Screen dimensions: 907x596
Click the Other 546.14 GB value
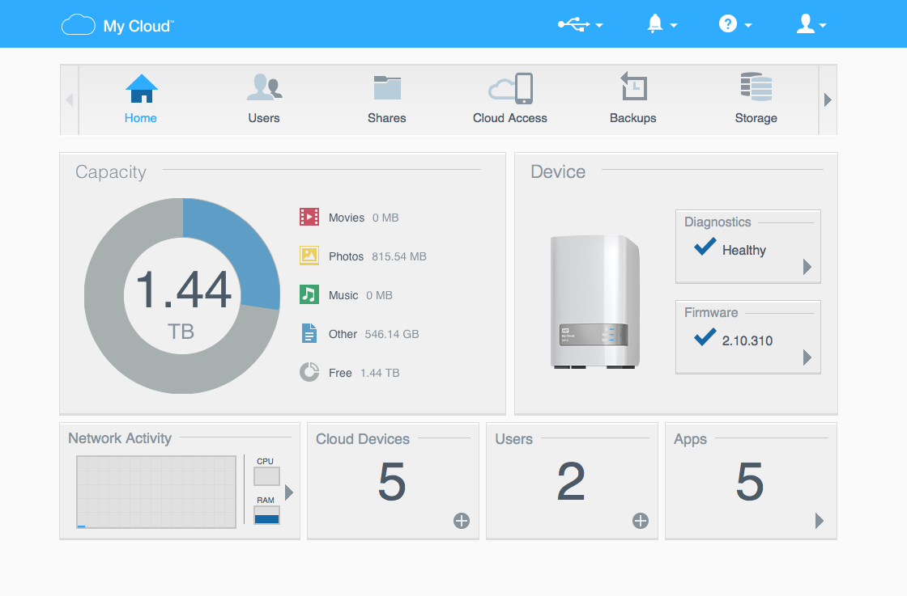pyautogui.click(x=392, y=334)
